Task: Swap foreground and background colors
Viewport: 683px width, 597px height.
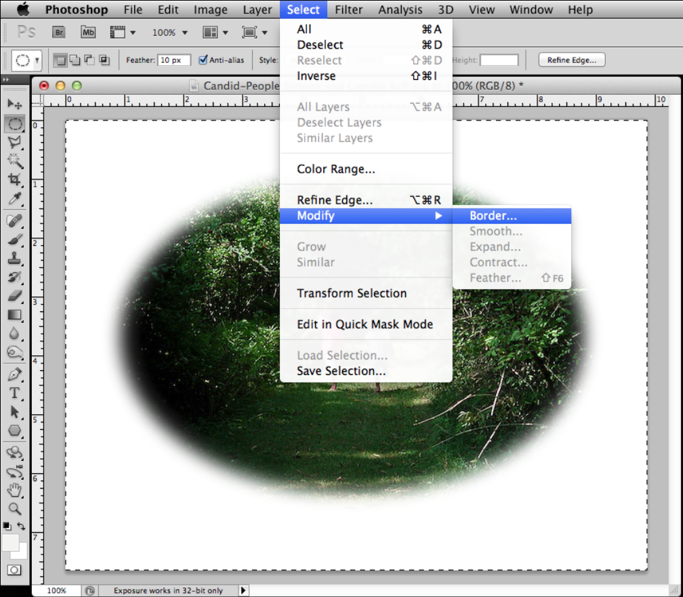Action: (x=22, y=526)
